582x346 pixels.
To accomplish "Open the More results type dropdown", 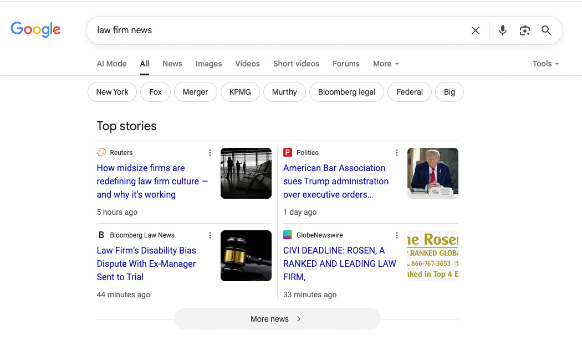I will coord(385,64).
